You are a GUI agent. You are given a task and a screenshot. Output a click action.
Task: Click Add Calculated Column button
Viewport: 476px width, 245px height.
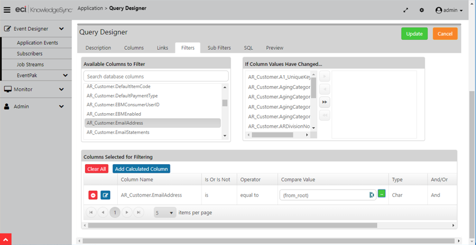click(x=142, y=169)
